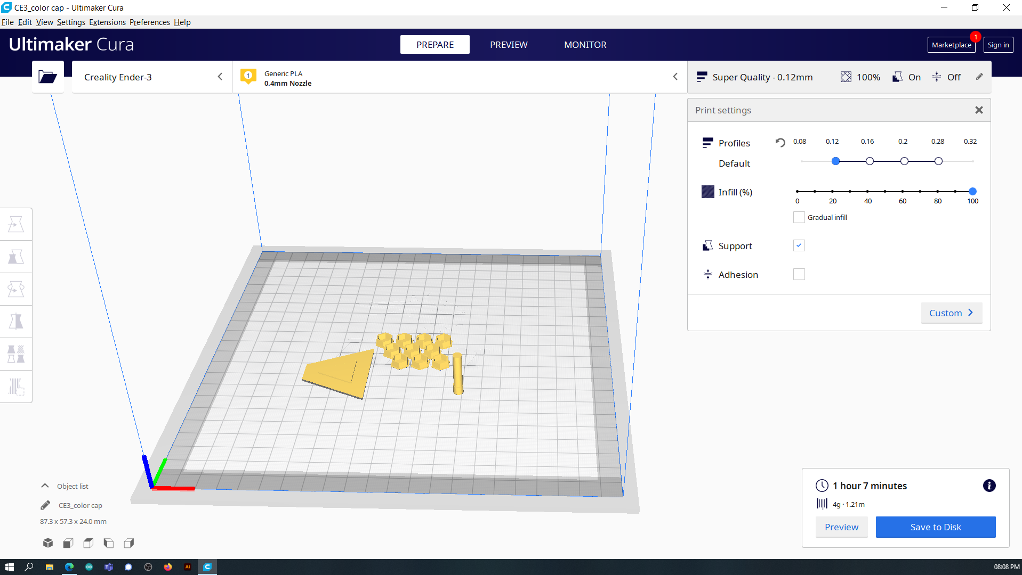1022x575 pixels.
Task: Click the '4g · 1.21m' material usage text
Action: (x=848, y=504)
